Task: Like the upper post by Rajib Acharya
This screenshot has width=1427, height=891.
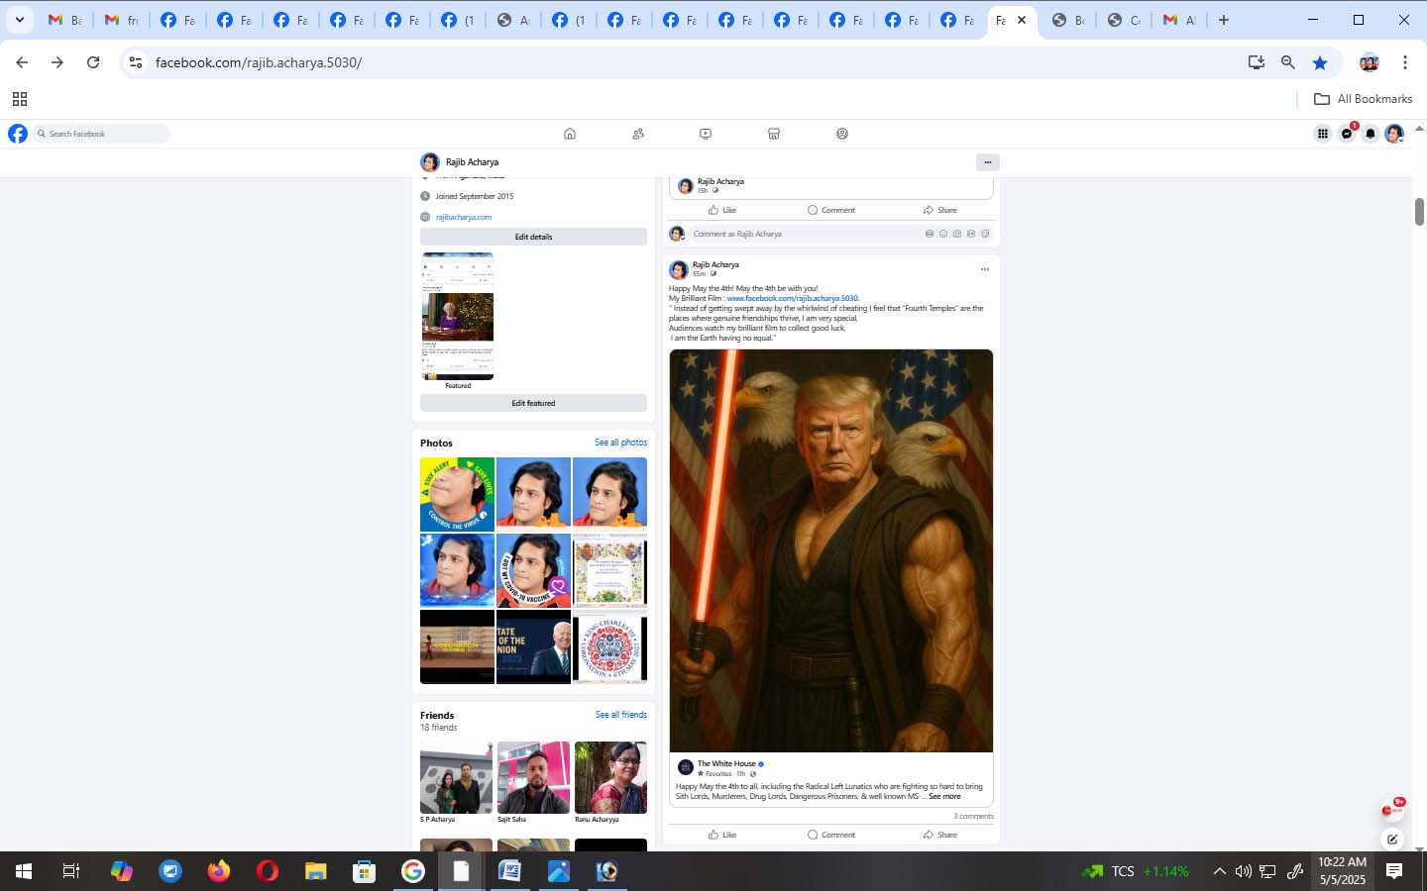Action: tap(722, 210)
